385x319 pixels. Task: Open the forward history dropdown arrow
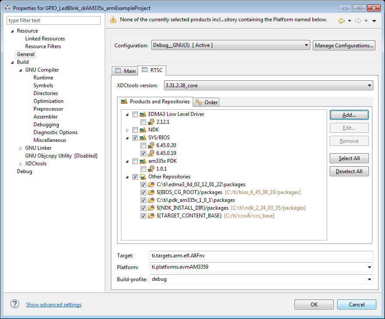(x=366, y=21)
